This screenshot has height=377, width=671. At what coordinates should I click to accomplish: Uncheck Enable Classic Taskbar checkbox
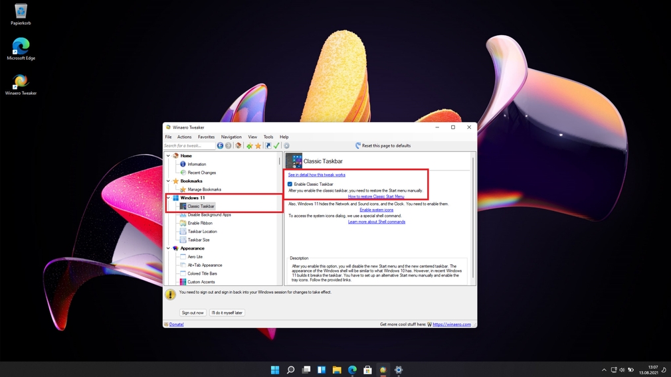[x=290, y=185]
